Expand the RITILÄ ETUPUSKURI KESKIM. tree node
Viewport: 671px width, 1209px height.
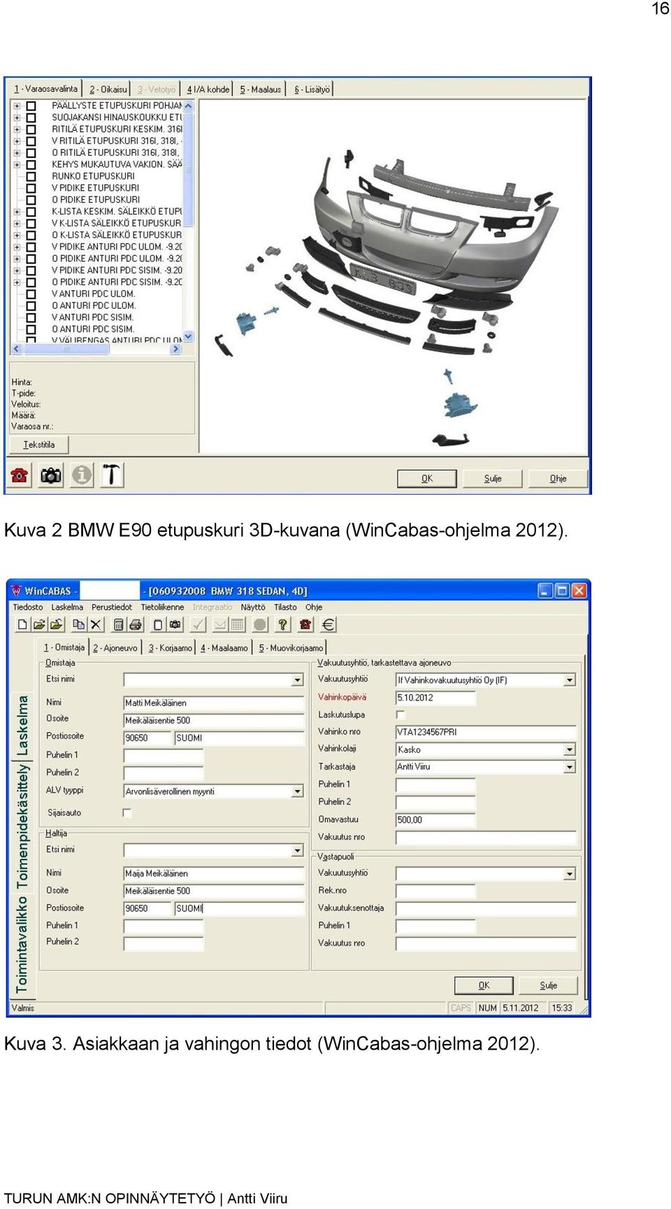(x=17, y=129)
